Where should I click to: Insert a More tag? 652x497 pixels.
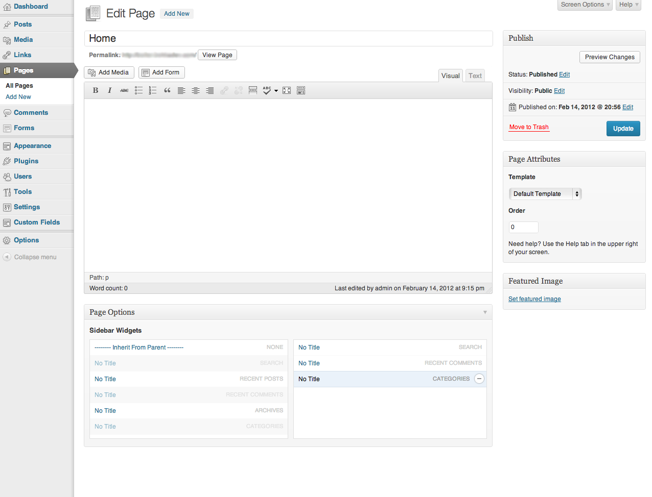(x=253, y=90)
